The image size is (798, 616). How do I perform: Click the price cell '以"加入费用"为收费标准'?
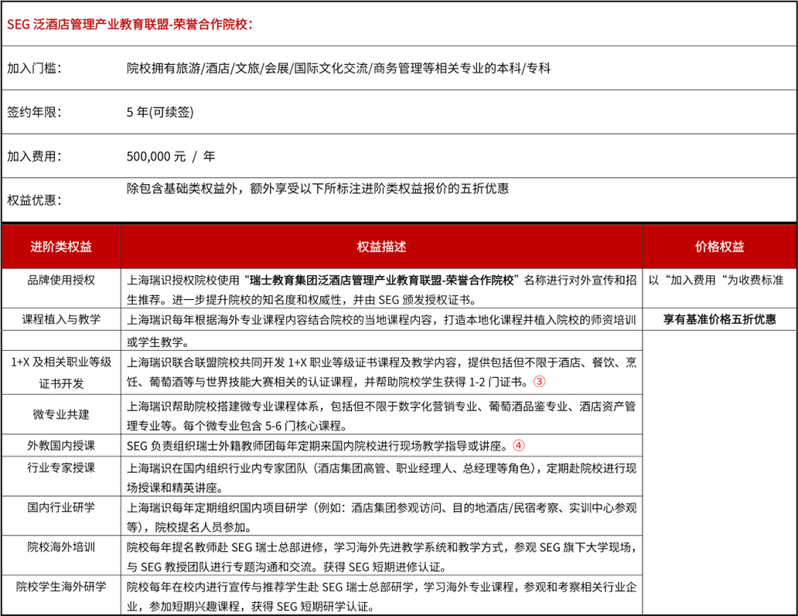715,281
